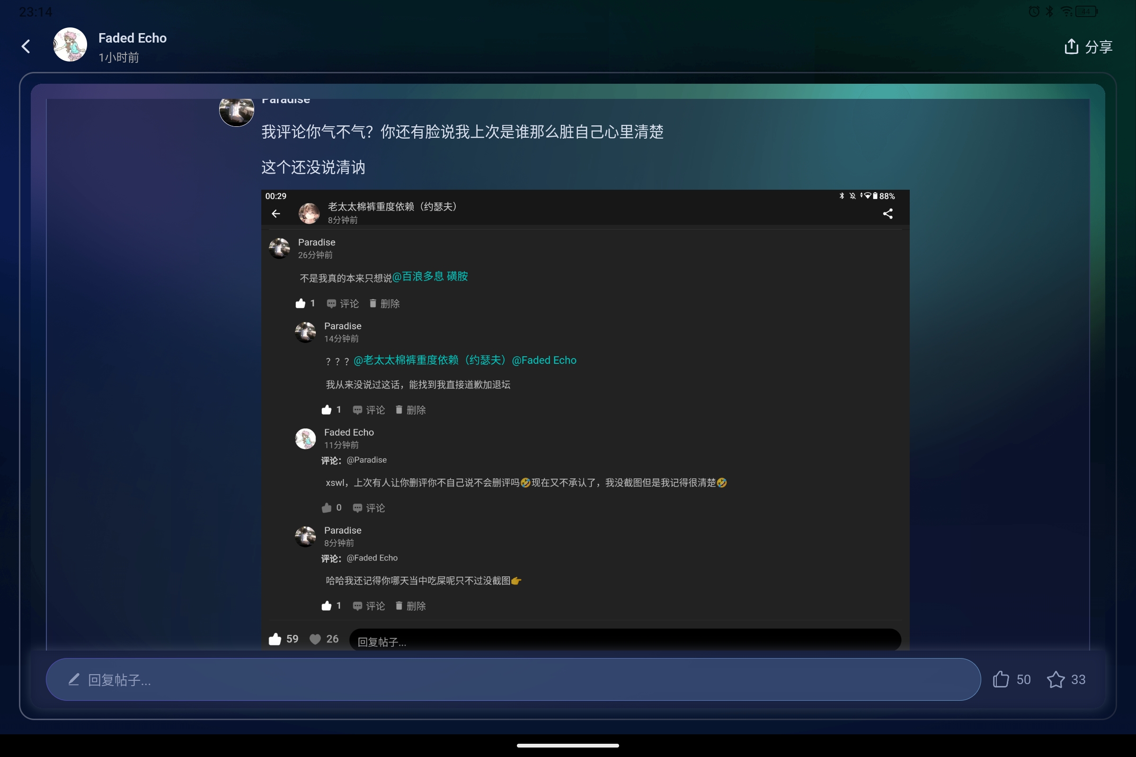1136x757 pixels.
Task: Select the text 这个还没说清呐
Action: [x=313, y=167]
